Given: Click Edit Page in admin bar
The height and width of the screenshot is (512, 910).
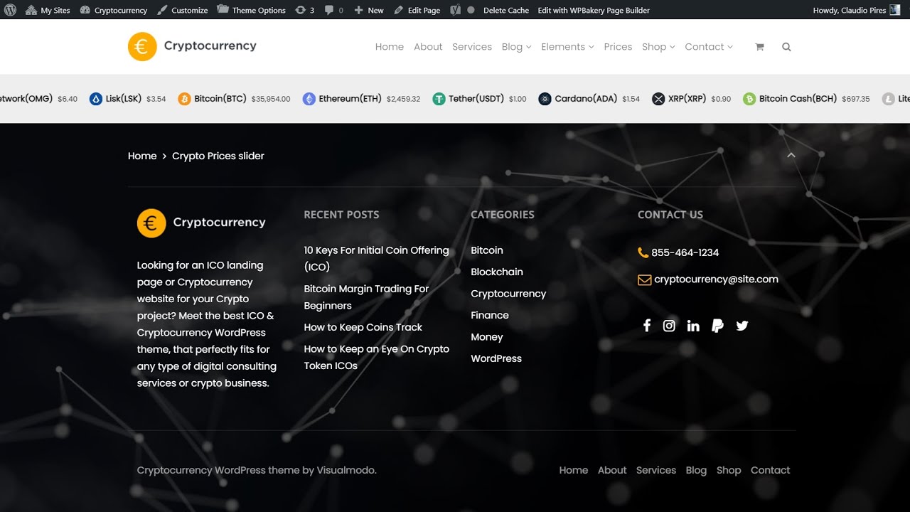Looking at the screenshot, I should [417, 10].
